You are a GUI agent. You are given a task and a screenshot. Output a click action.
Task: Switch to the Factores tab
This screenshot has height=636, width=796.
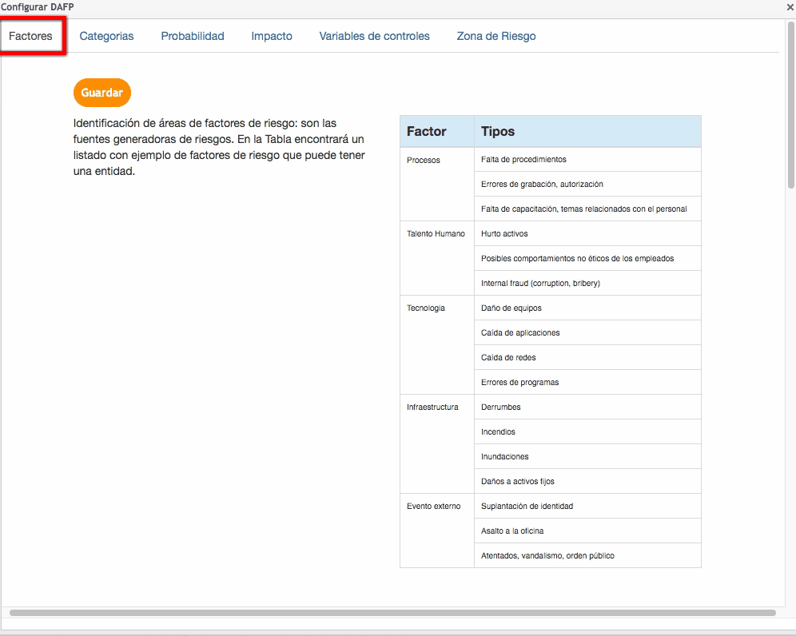point(31,36)
